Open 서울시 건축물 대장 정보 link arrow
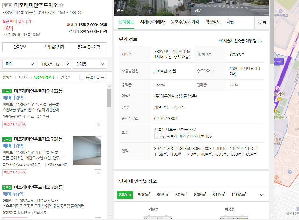The height and width of the screenshot is (220, 299). (262, 41)
